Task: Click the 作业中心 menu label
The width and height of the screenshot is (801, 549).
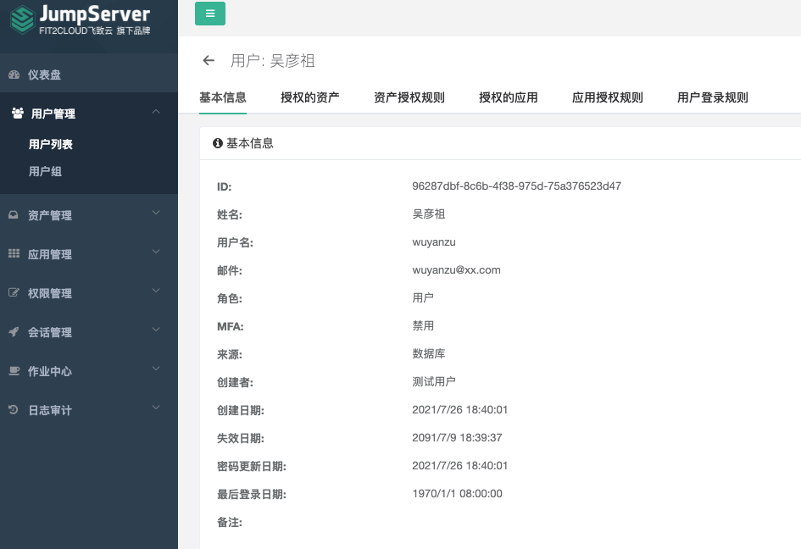Action: 49,371
